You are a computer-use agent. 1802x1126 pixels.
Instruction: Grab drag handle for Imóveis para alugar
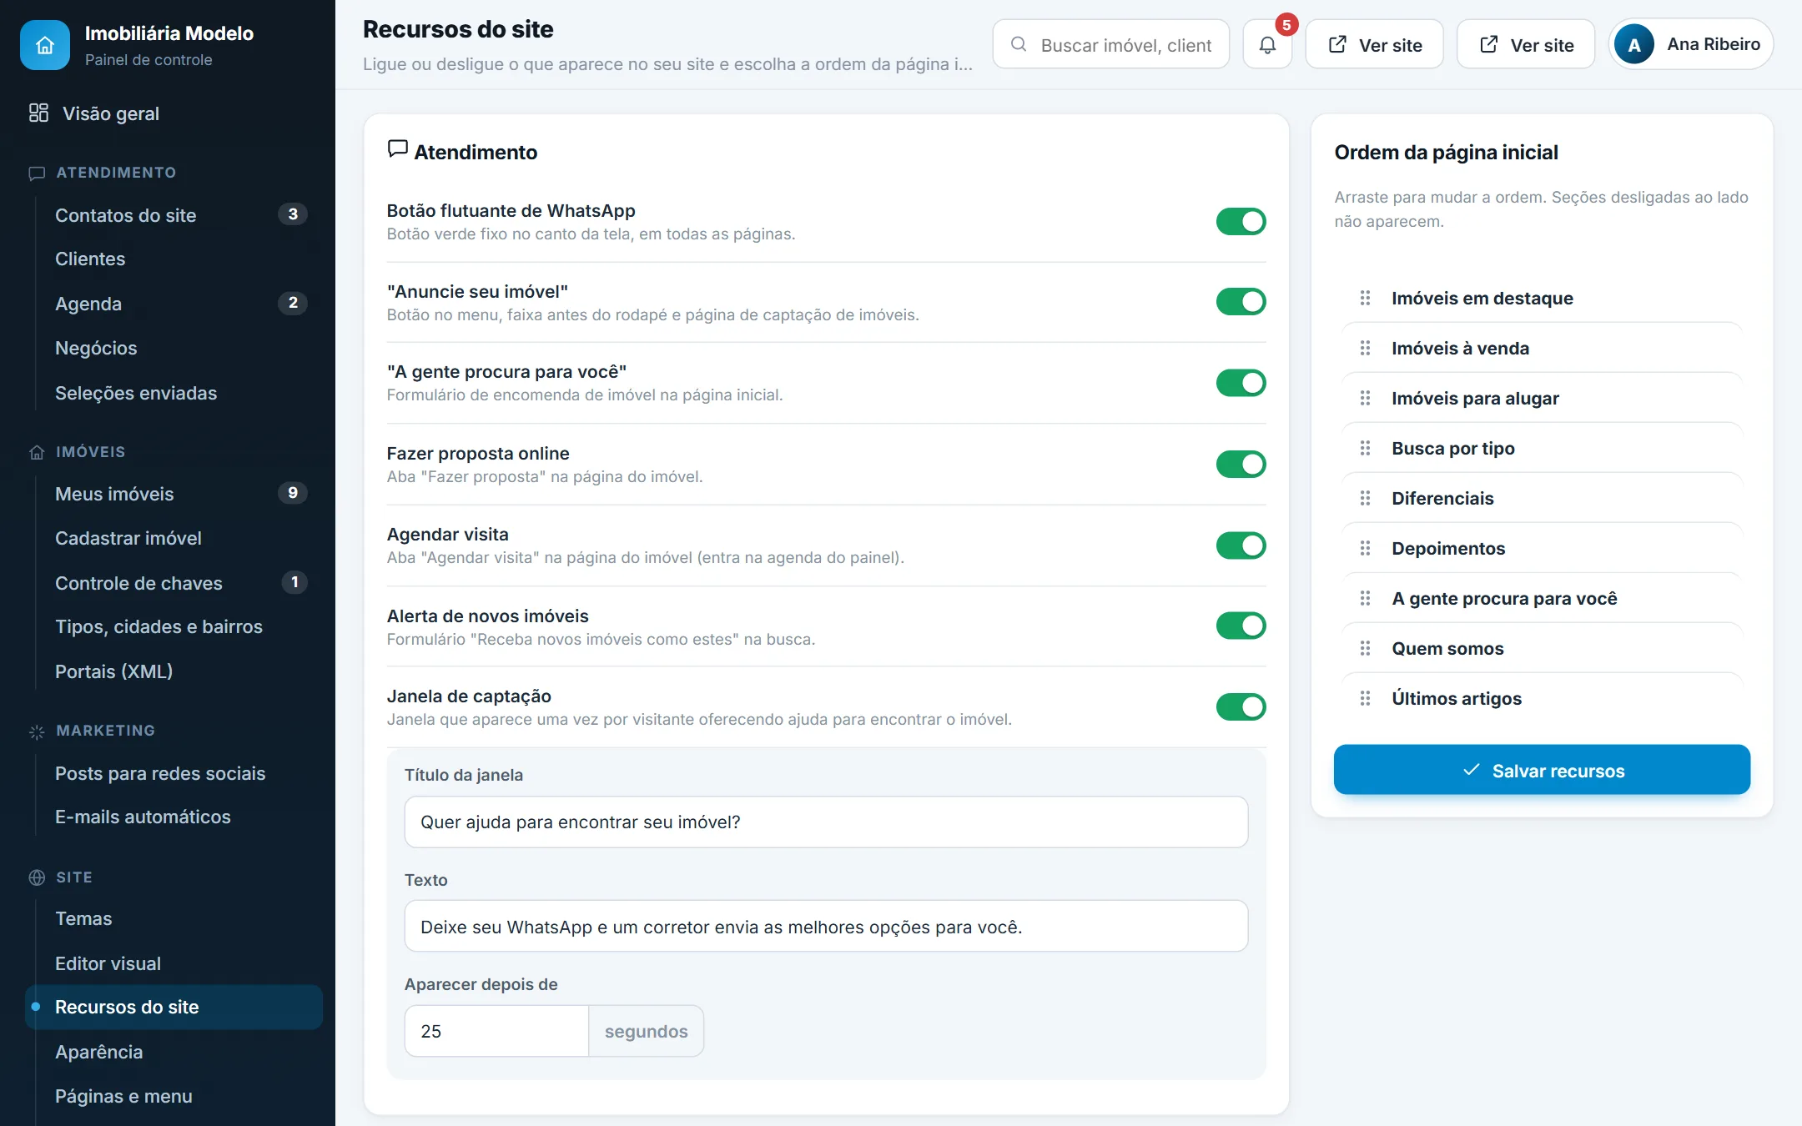click(1365, 398)
